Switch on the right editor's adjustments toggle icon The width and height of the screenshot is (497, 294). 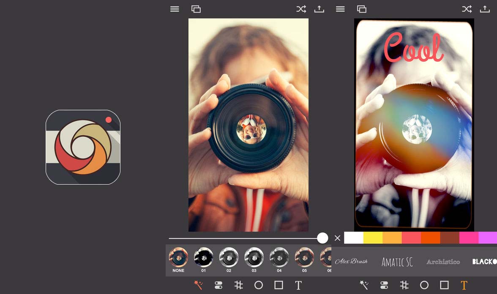[384, 285]
